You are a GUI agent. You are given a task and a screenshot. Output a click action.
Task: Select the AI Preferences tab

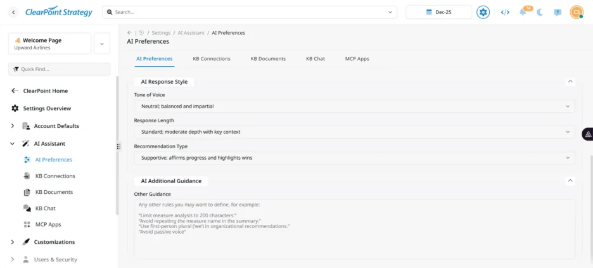(155, 58)
